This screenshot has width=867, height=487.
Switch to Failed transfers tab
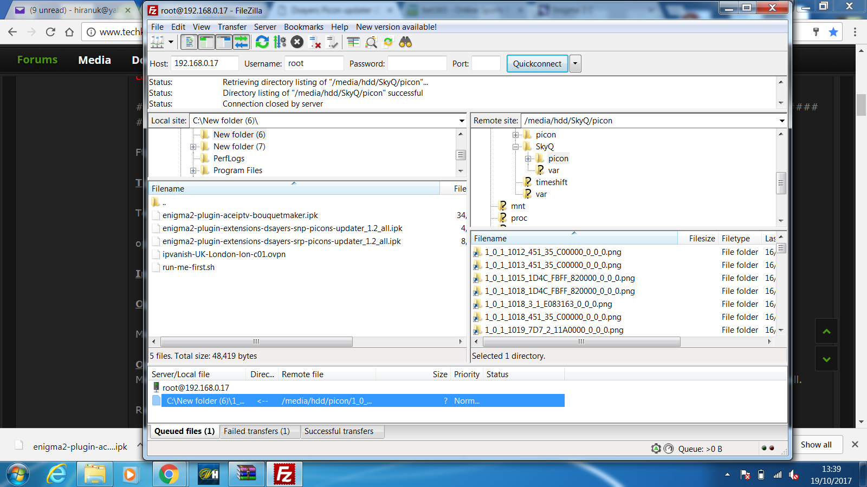tap(257, 431)
